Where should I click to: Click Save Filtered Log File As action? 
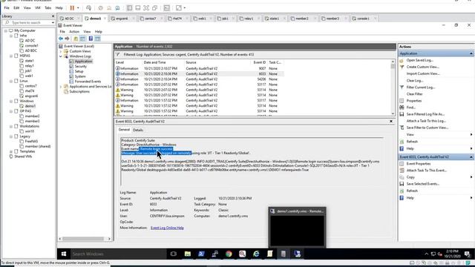(425, 114)
